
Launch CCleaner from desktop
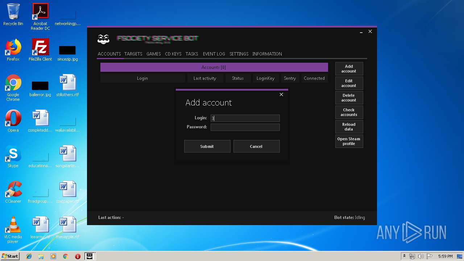13,192
